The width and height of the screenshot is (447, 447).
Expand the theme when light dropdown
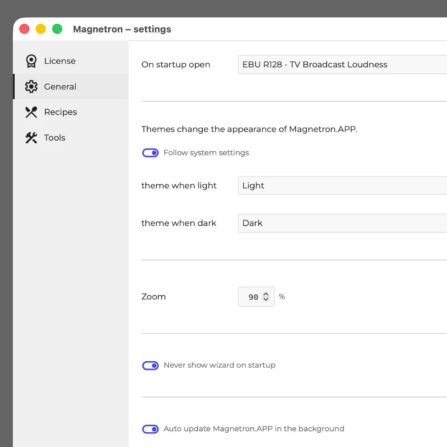coord(342,186)
